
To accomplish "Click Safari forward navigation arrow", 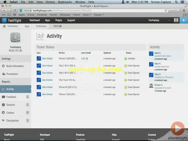I will click(x=8, y=11).
